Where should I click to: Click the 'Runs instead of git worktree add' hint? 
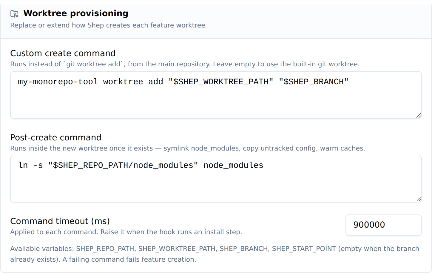click(x=185, y=64)
